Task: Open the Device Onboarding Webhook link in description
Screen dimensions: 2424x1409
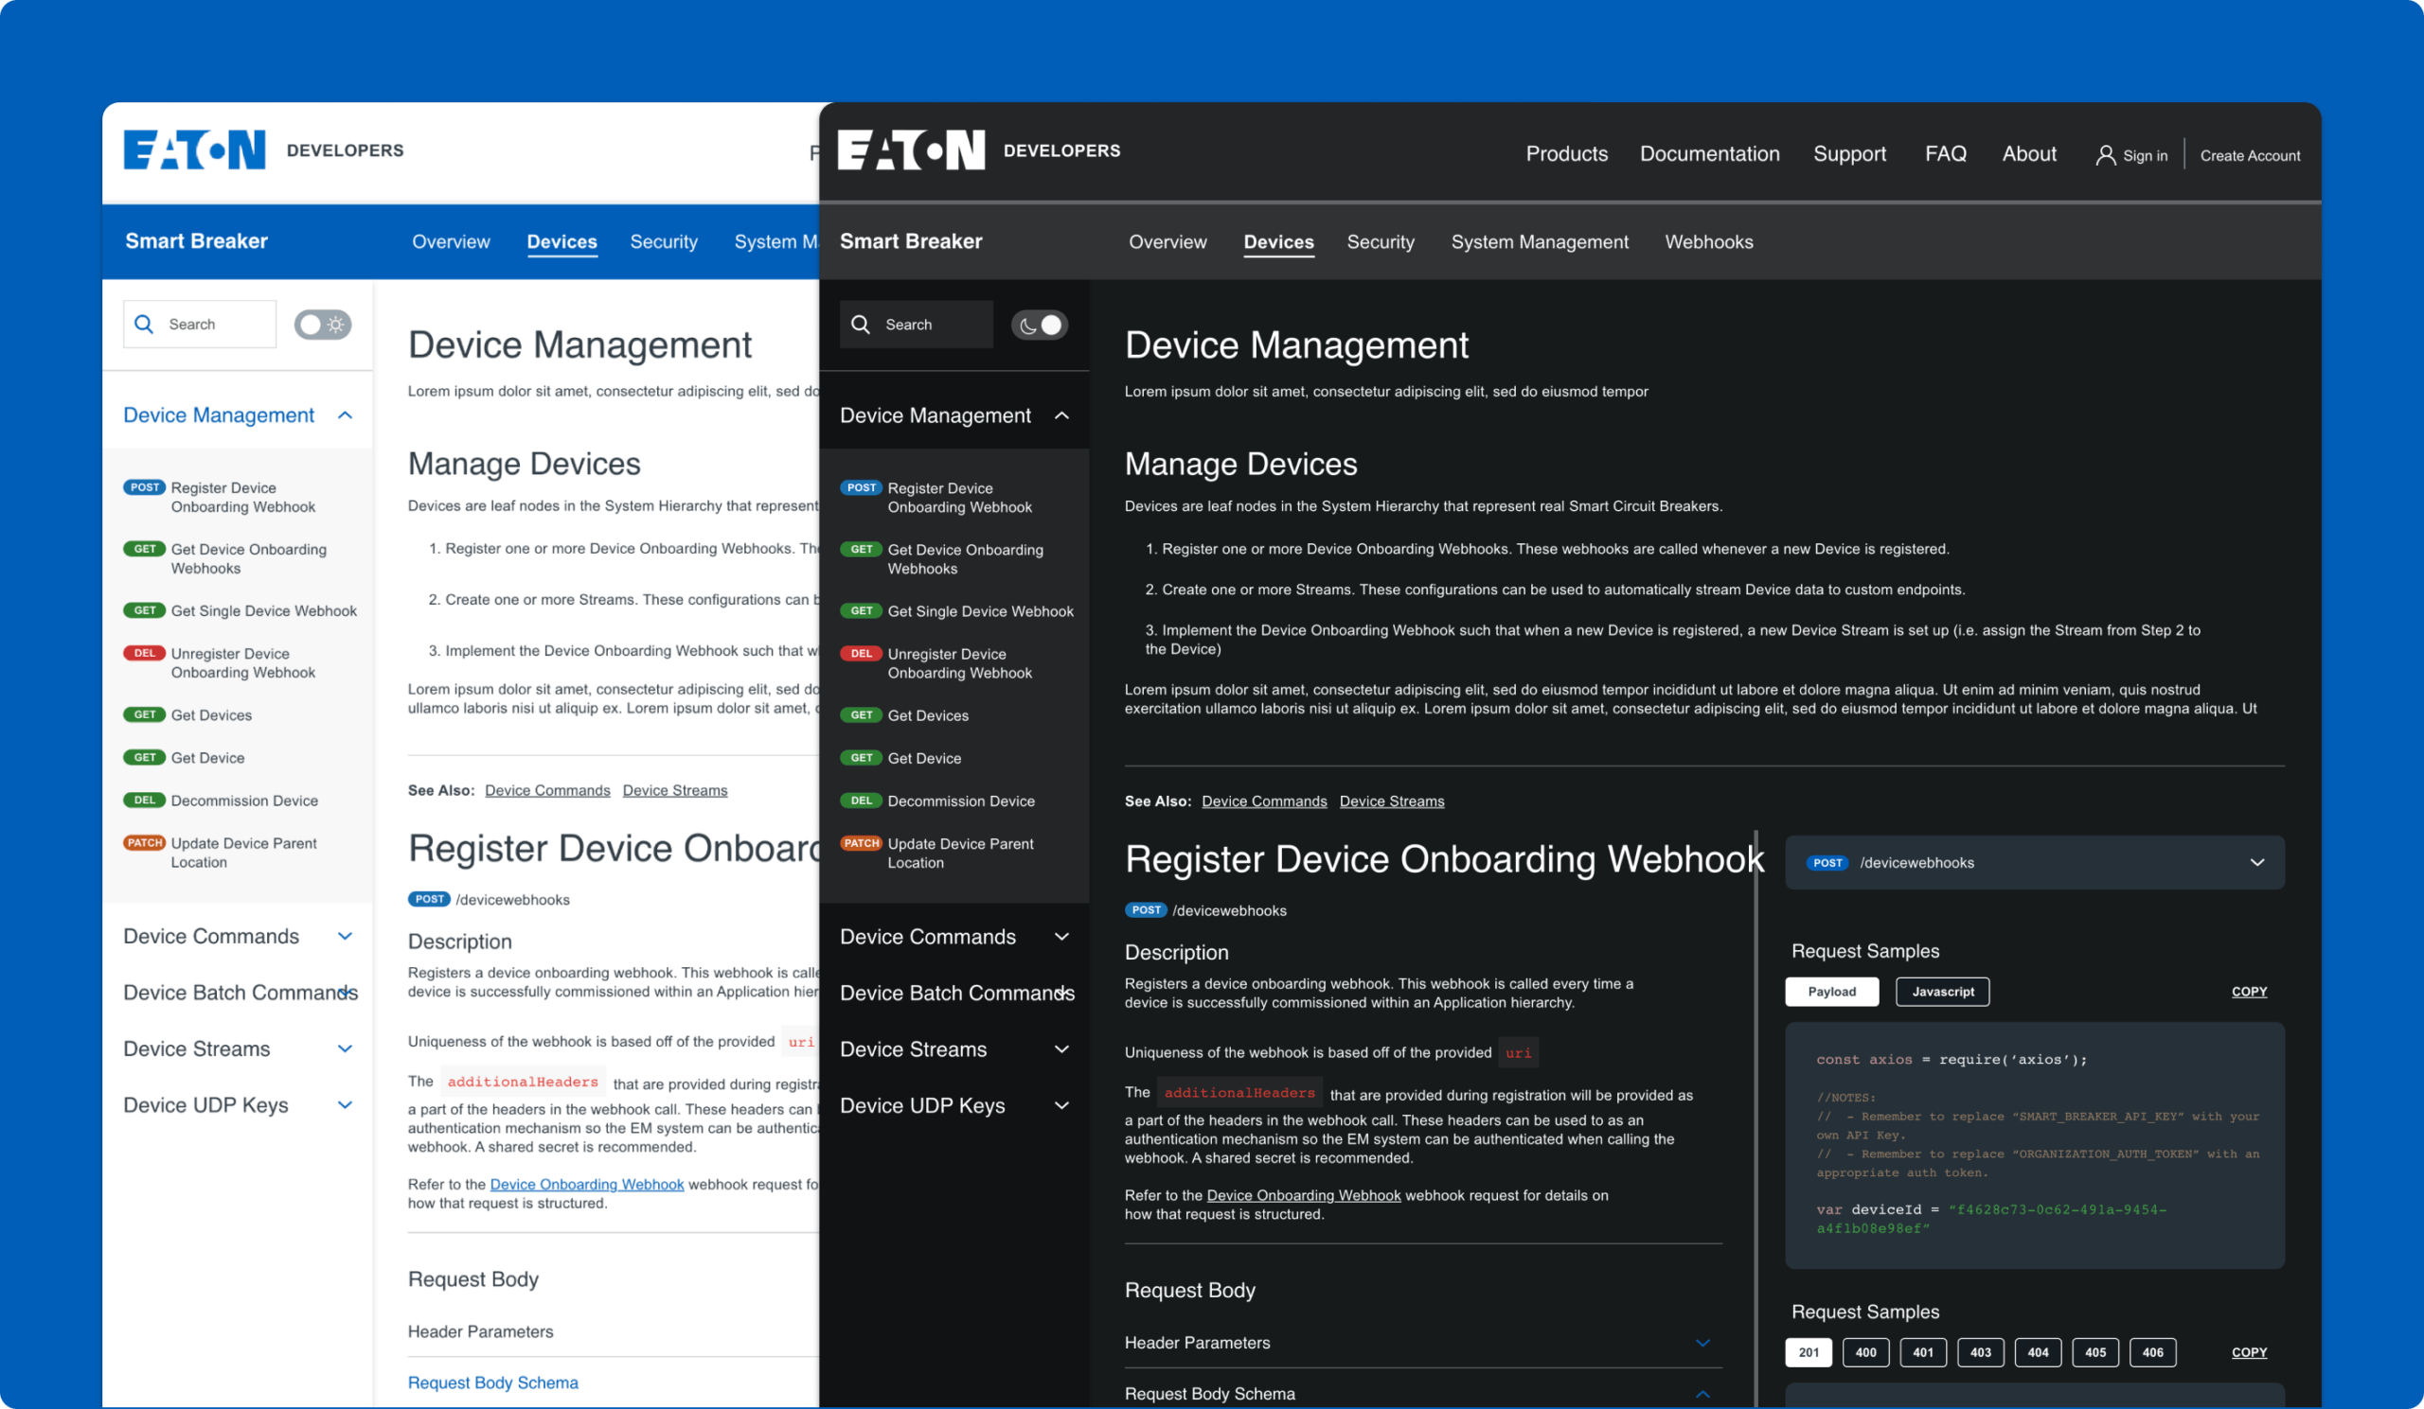Action: [1304, 1195]
